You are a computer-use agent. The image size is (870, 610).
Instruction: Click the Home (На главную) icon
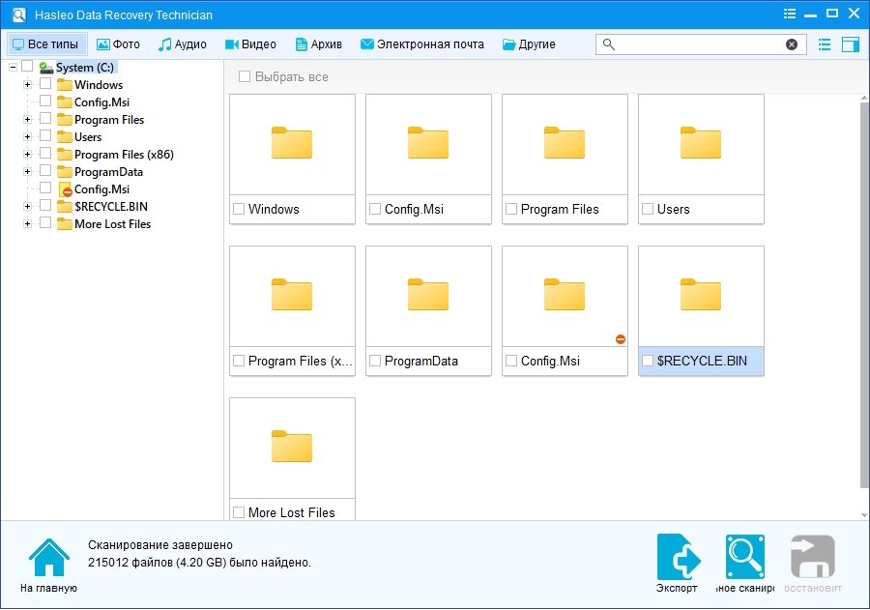tap(47, 557)
